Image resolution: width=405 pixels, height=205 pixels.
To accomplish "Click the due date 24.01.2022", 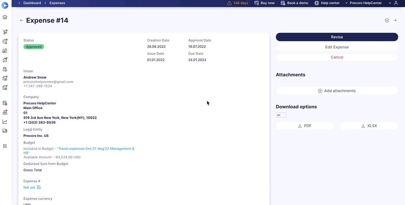I will click(197, 60).
